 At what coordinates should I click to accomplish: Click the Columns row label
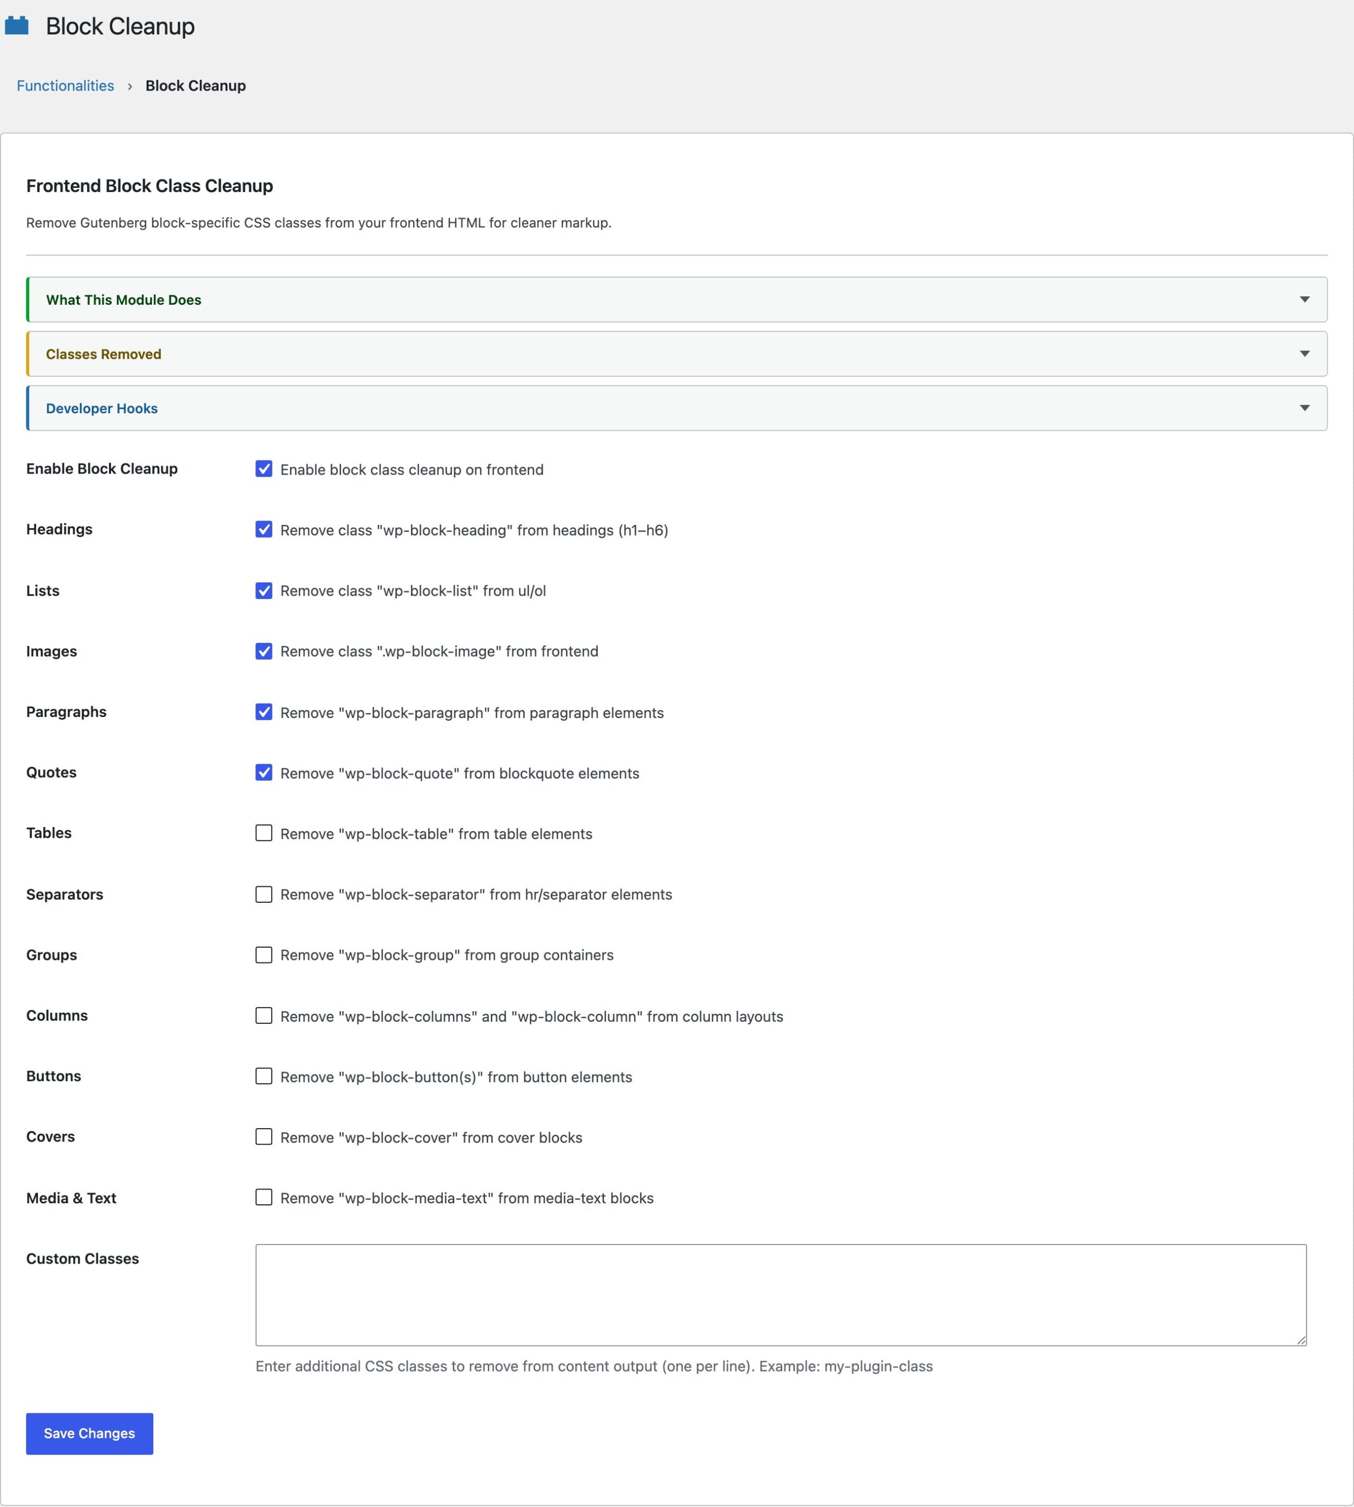(57, 1016)
